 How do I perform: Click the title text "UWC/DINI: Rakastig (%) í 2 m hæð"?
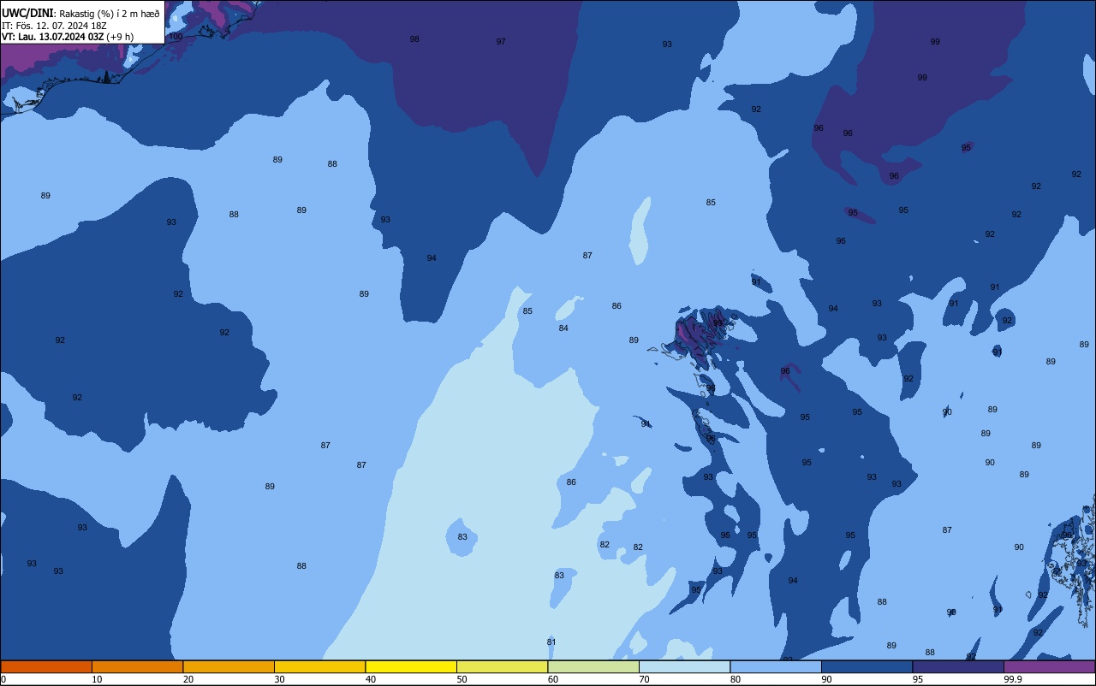80,13
